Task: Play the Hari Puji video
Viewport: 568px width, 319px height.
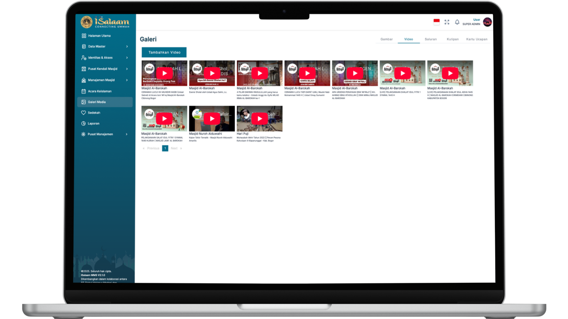Action: [260, 119]
